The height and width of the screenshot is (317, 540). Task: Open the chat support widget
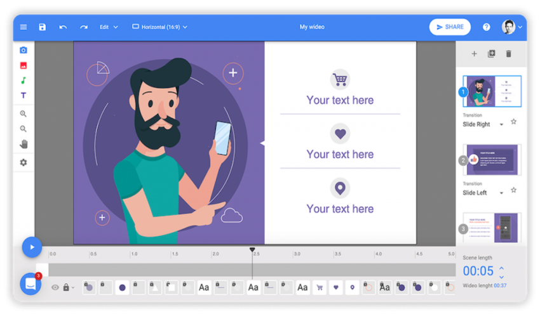pos(30,283)
